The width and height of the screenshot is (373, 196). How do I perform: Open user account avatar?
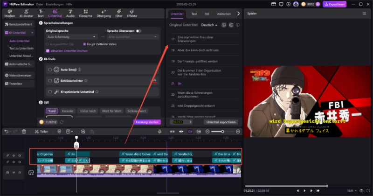pos(296,4)
